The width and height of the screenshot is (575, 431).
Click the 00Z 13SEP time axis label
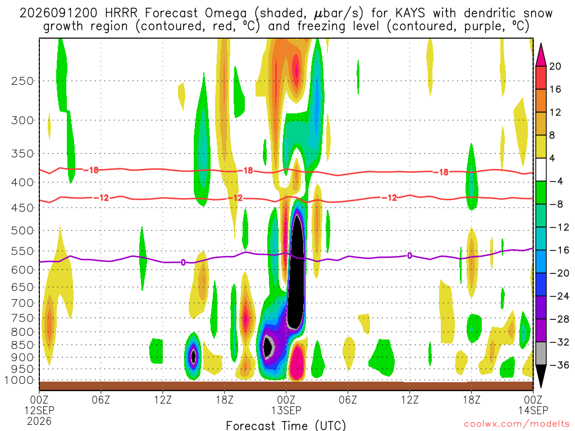(x=286, y=405)
